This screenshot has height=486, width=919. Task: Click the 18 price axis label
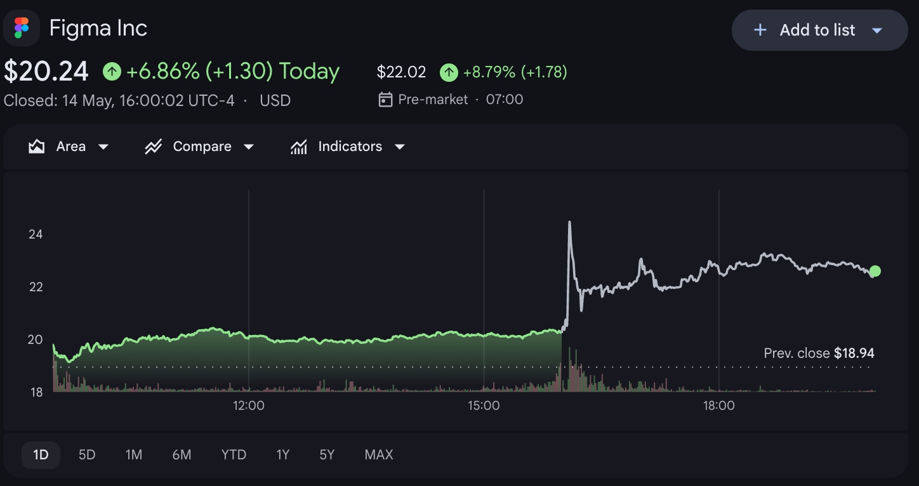36,393
